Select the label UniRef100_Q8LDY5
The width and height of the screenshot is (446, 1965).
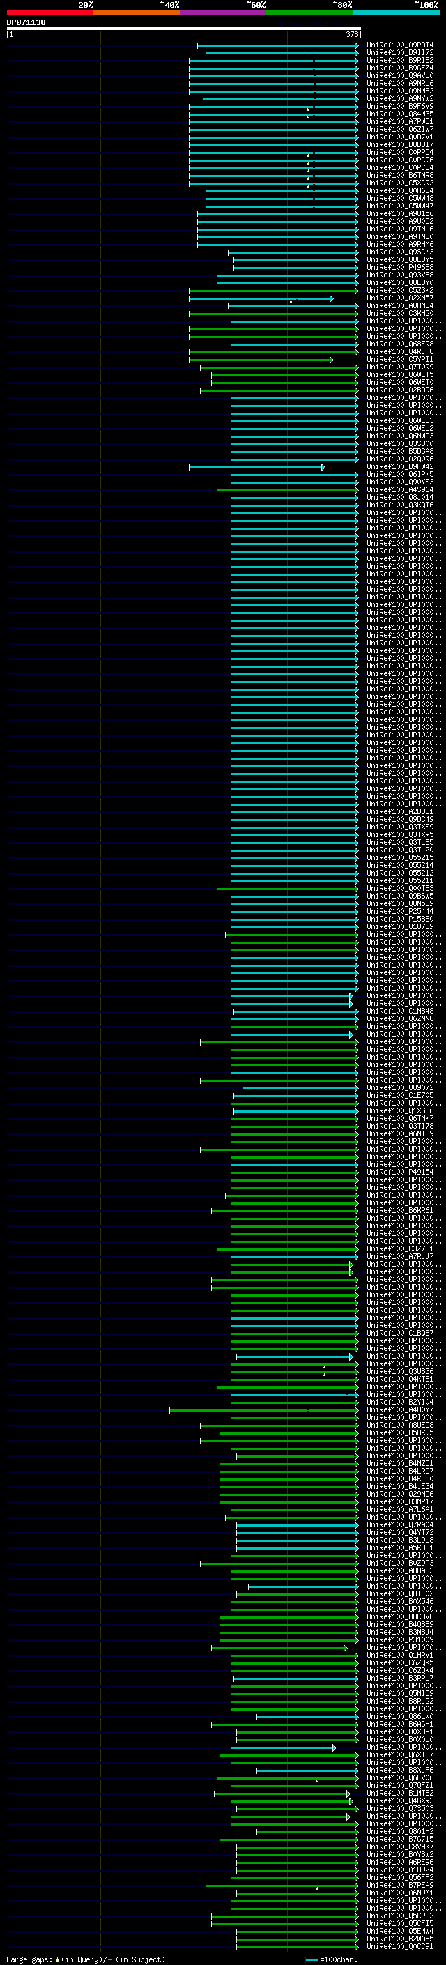pos(400,259)
